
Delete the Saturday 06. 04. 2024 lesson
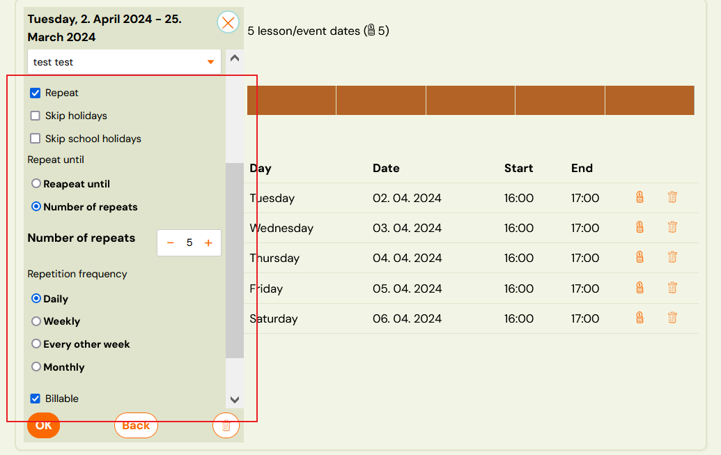tap(672, 318)
